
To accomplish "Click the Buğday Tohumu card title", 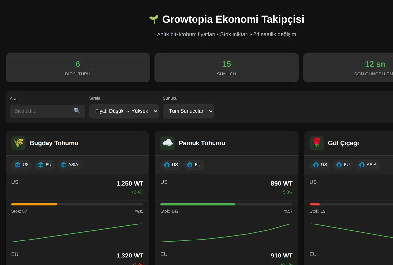I will 54,143.
